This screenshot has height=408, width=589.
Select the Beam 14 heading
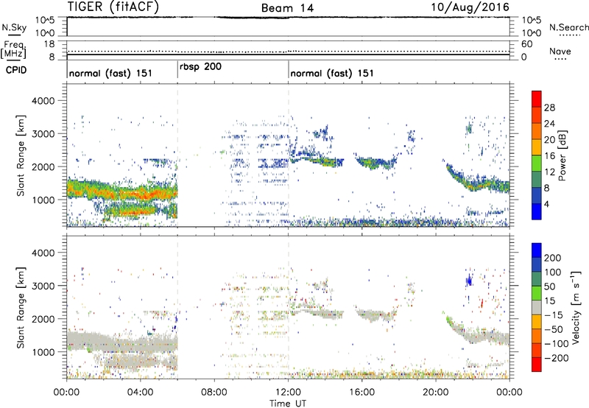tap(287, 8)
